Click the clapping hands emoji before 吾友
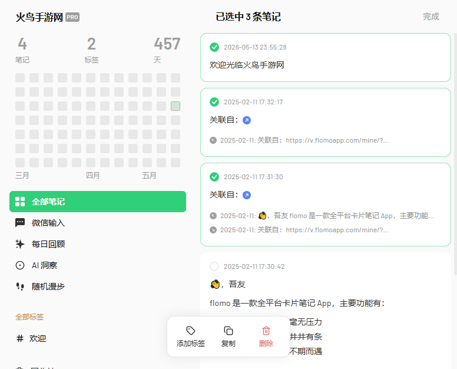The height and width of the screenshot is (369, 457). [x=215, y=284]
